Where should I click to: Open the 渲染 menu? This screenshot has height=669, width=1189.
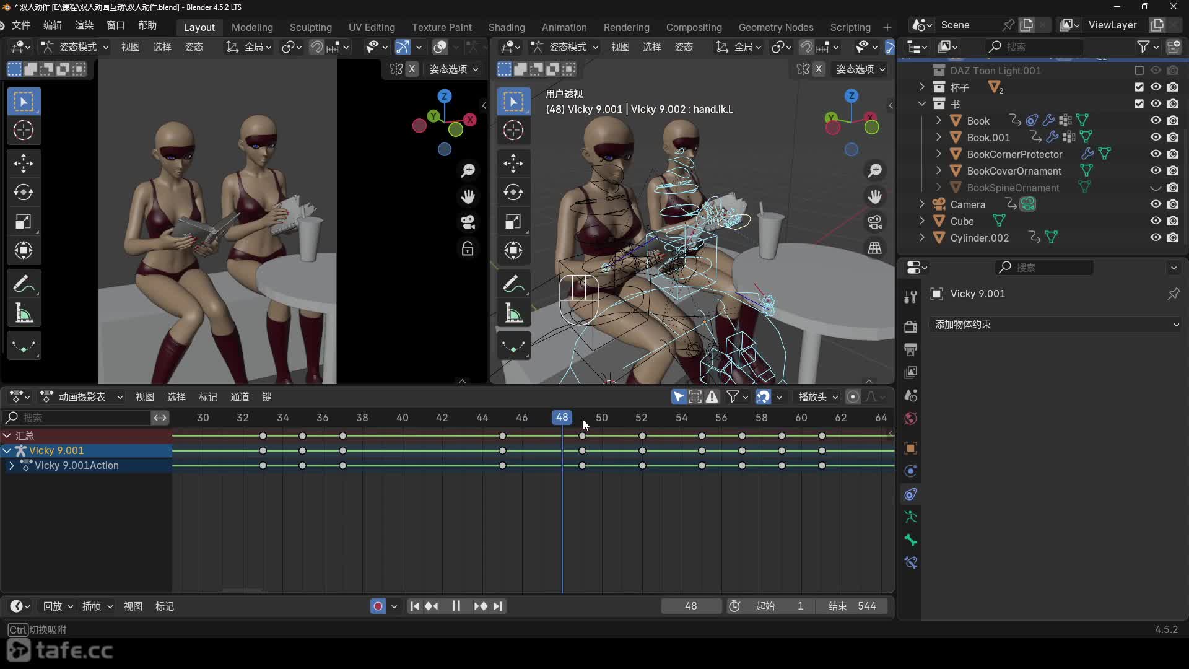(84, 25)
